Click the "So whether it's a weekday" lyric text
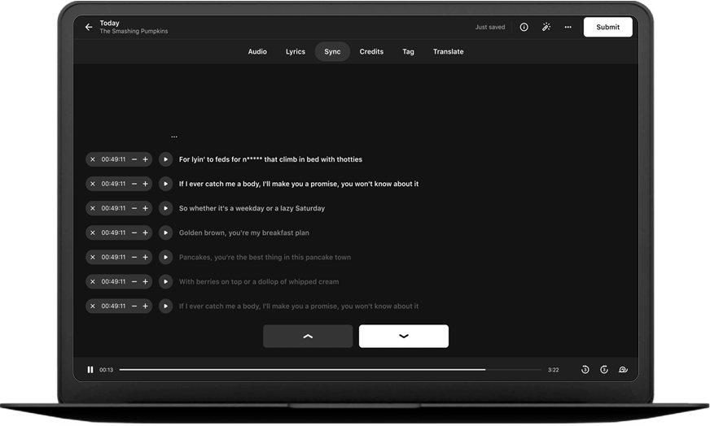The image size is (710, 426). point(252,208)
